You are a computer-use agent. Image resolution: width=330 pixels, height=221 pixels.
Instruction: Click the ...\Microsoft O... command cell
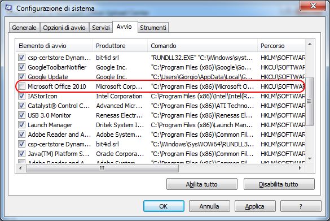tap(203, 86)
